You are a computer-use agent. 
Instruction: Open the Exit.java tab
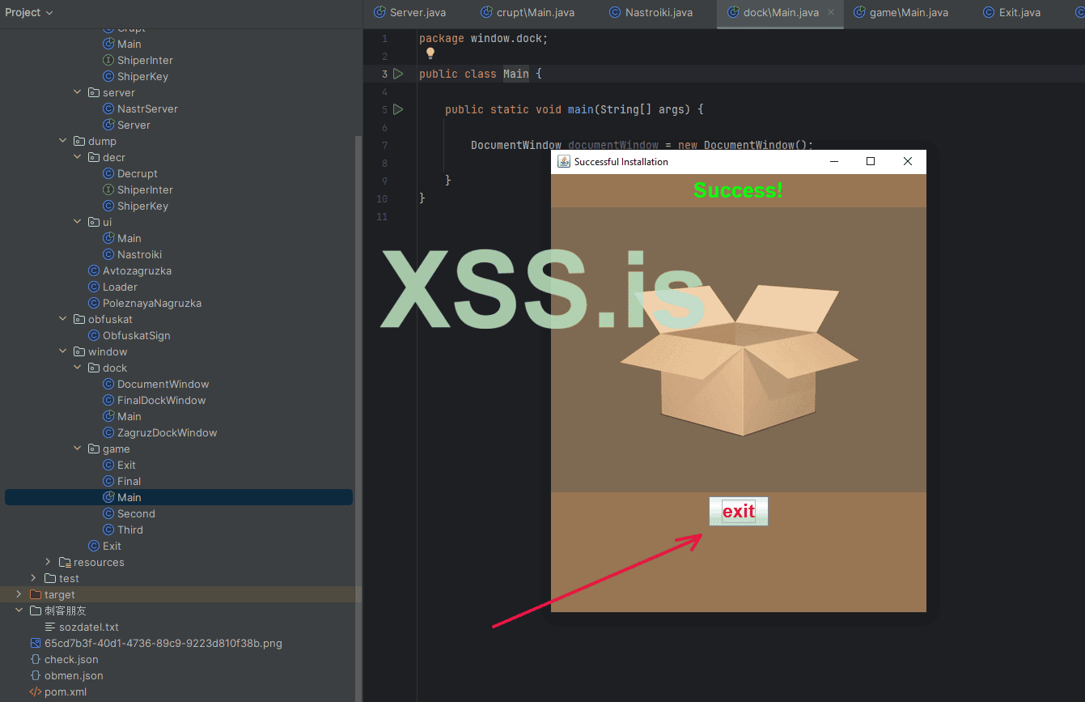point(1011,12)
